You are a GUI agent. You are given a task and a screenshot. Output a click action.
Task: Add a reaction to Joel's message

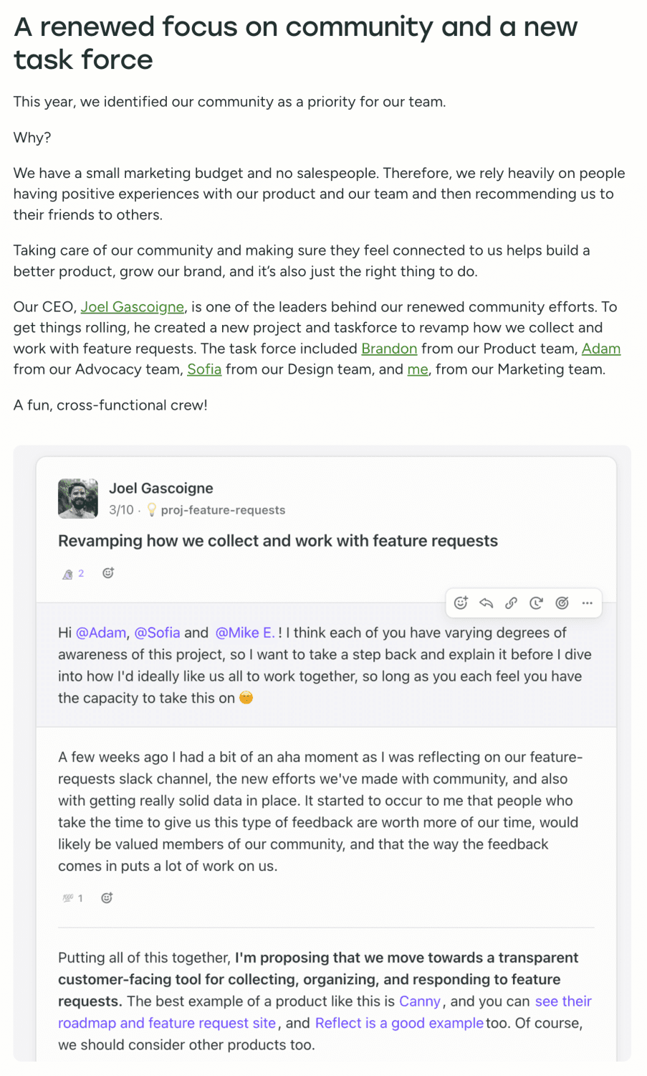pos(461,603)
